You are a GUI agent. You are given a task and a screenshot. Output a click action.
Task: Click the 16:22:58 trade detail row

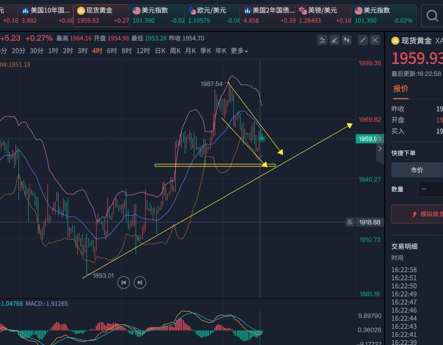pyautogui.click(x=404, y=270)
